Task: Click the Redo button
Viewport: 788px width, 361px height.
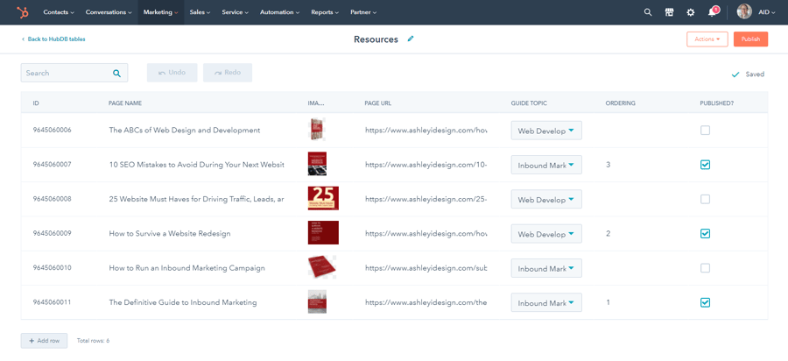Action: pos(227,73)
